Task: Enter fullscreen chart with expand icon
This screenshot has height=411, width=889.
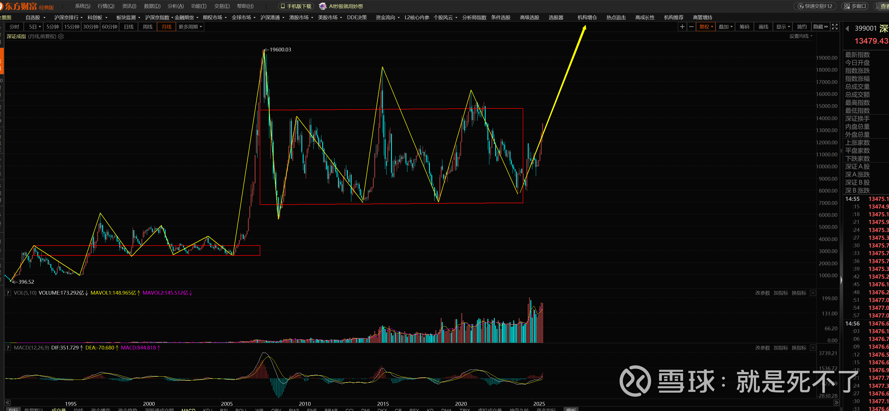Action: click(835, 27)
